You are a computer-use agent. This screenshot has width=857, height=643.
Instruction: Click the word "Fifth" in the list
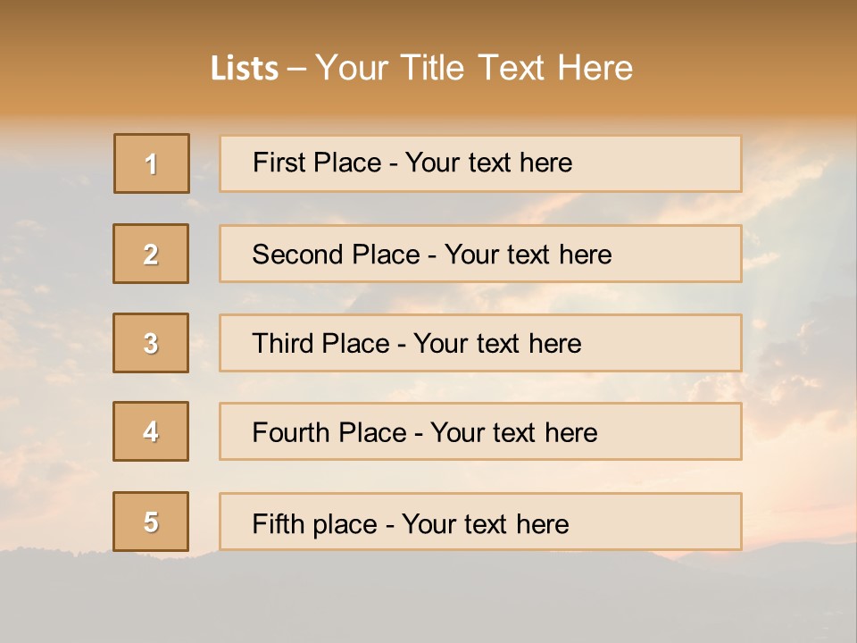tap(279, 523)
